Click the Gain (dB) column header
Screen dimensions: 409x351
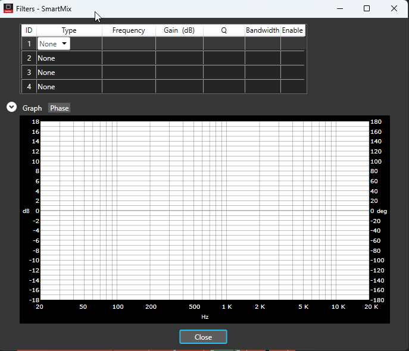179,30
